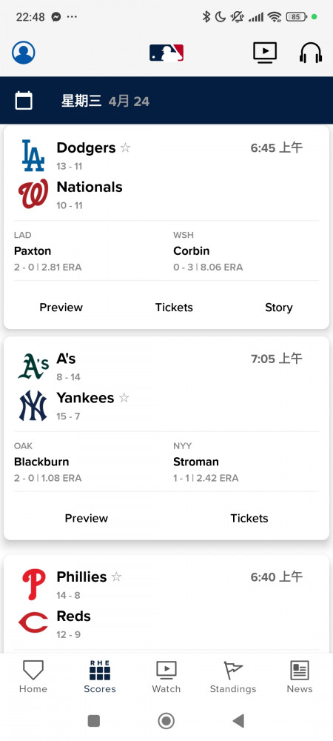
Task: Tap the Android back navigation button
Action: click(x=239, y=721)
